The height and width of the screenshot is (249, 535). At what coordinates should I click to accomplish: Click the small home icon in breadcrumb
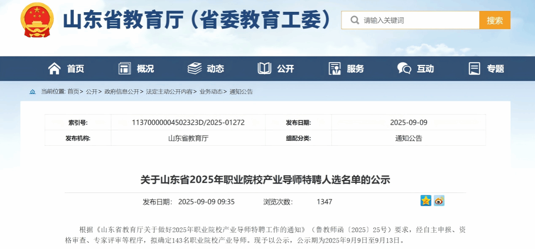[32, 91]
